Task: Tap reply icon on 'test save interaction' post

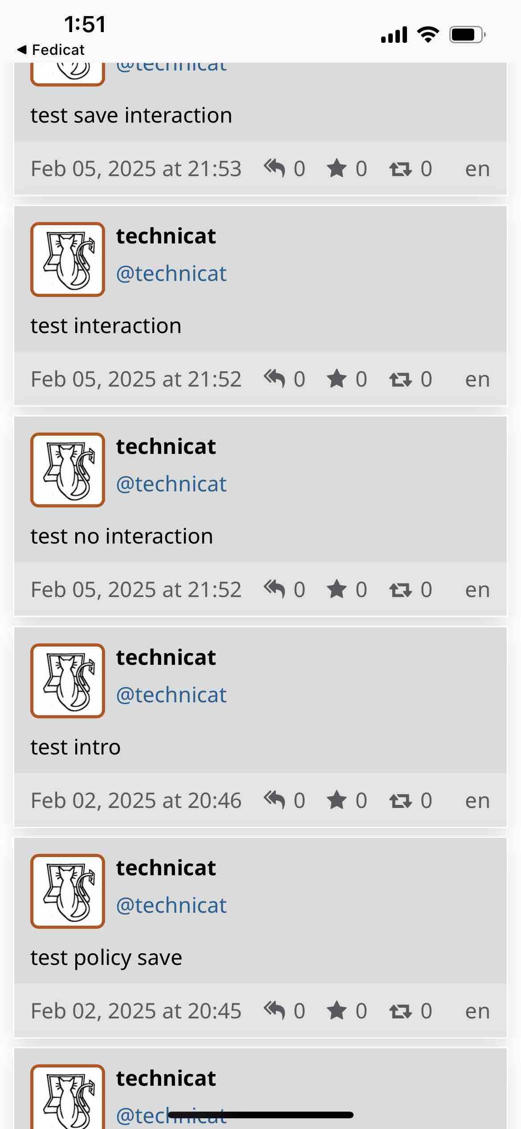Action: 275,169
